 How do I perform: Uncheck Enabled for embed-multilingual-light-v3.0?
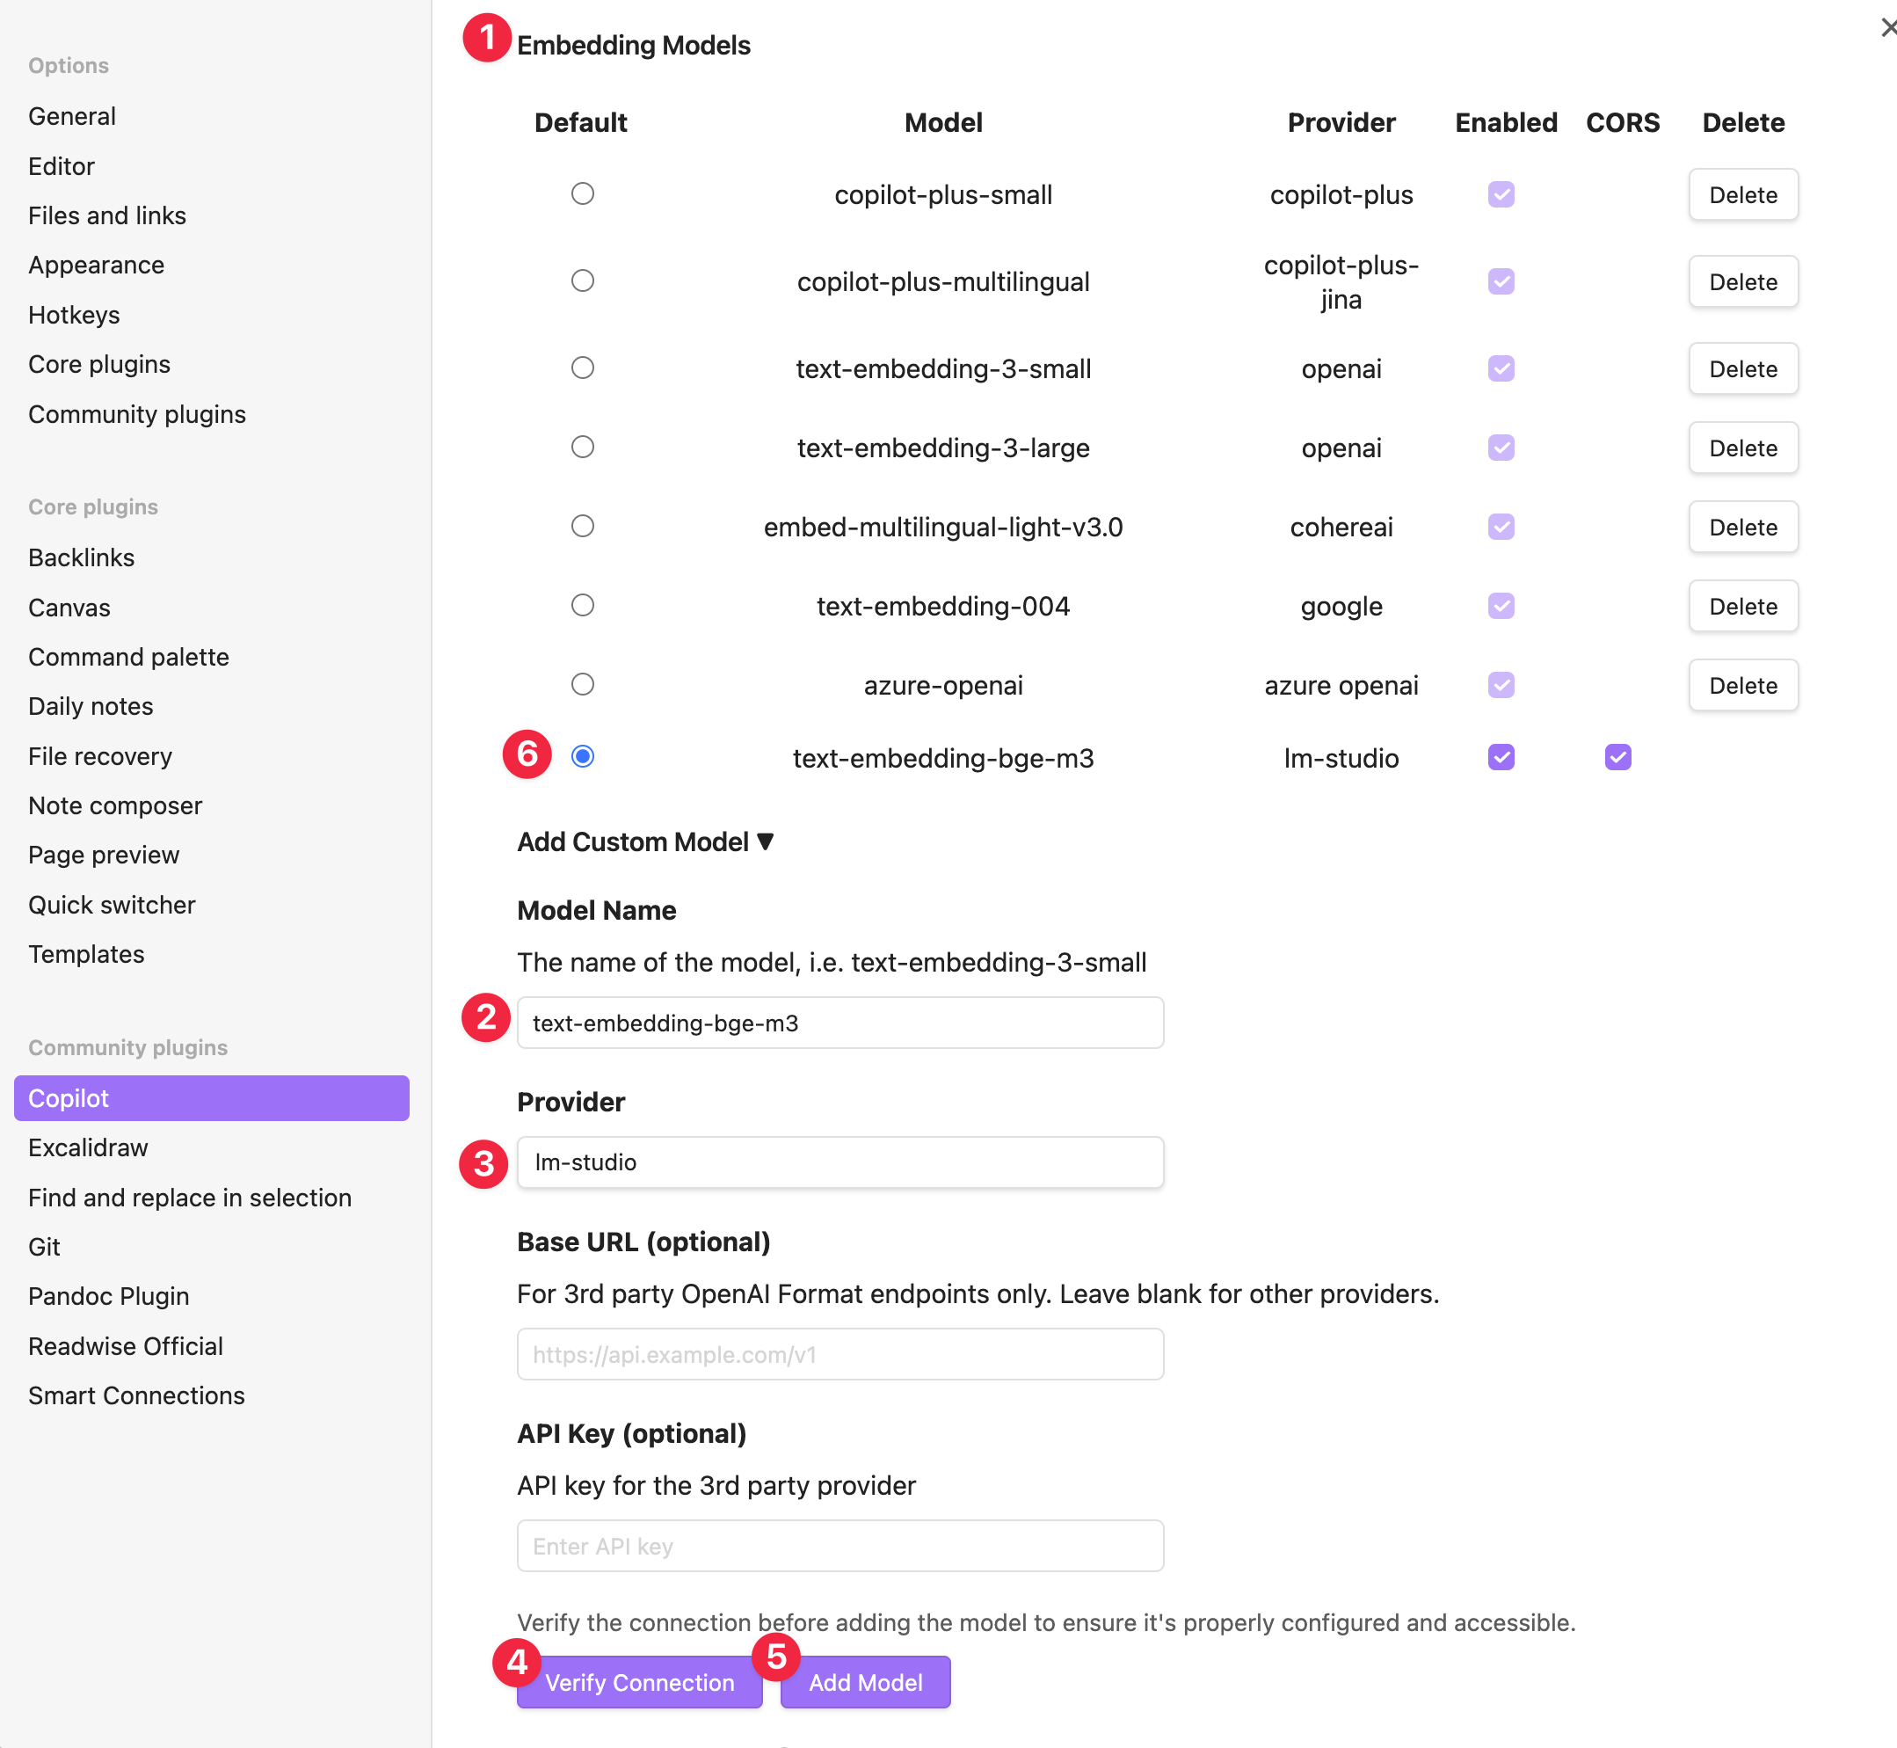pyautogui.click(x=1501, y=526)
